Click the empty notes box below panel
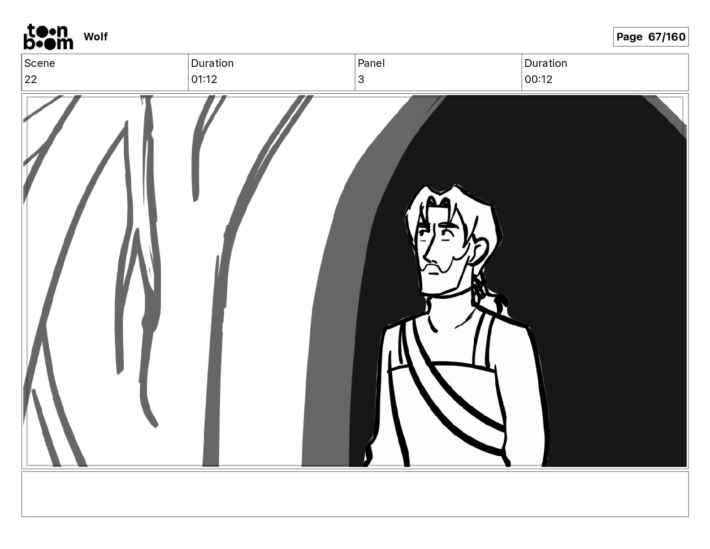The image size is (710, 549). pos(355,494)
